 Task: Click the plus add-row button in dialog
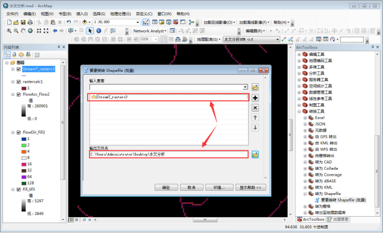[255, 98]
